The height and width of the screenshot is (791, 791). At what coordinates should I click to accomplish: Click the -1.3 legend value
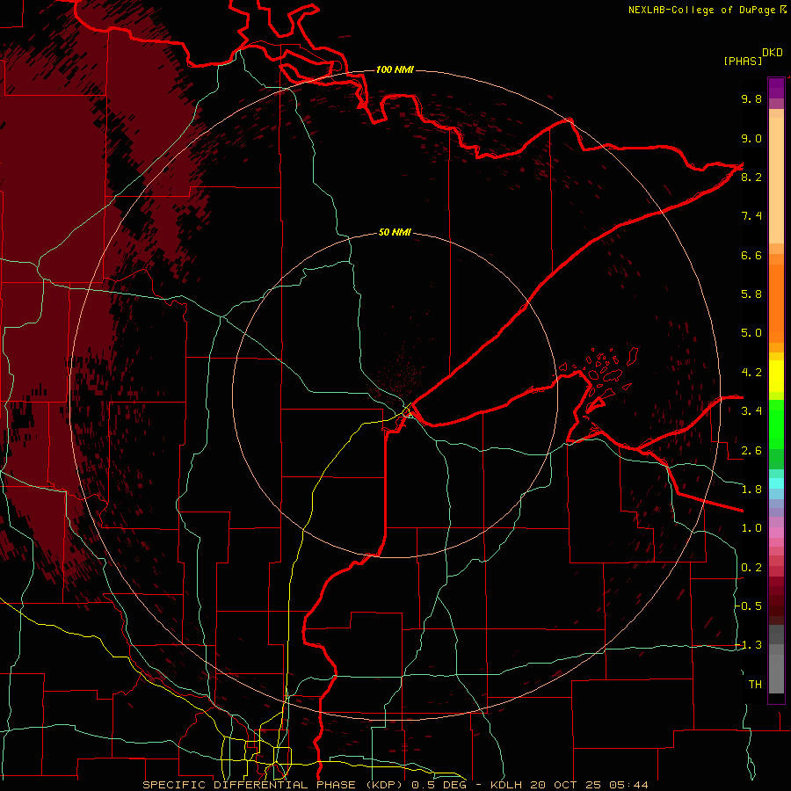(748, 645)
